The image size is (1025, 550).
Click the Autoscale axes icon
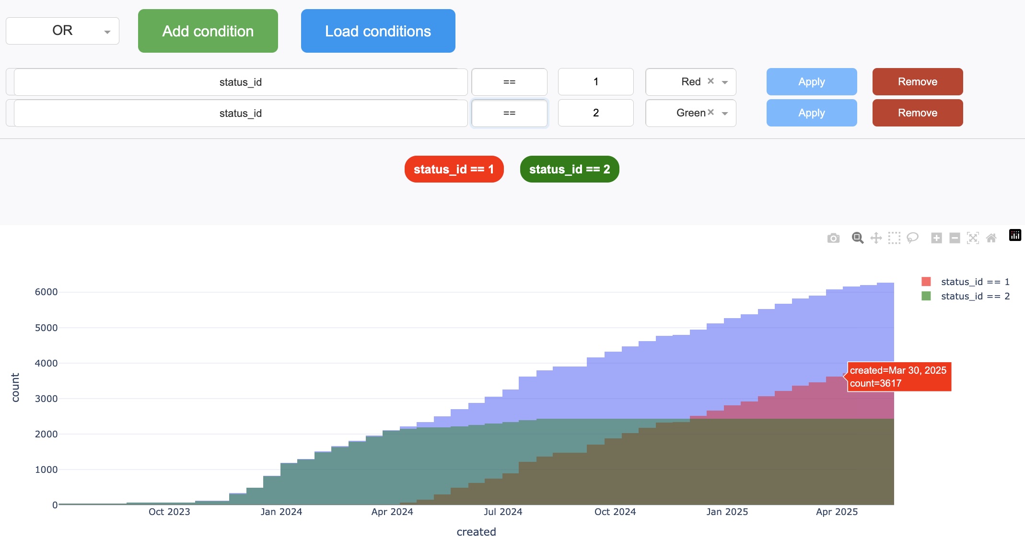click(973, 238)
